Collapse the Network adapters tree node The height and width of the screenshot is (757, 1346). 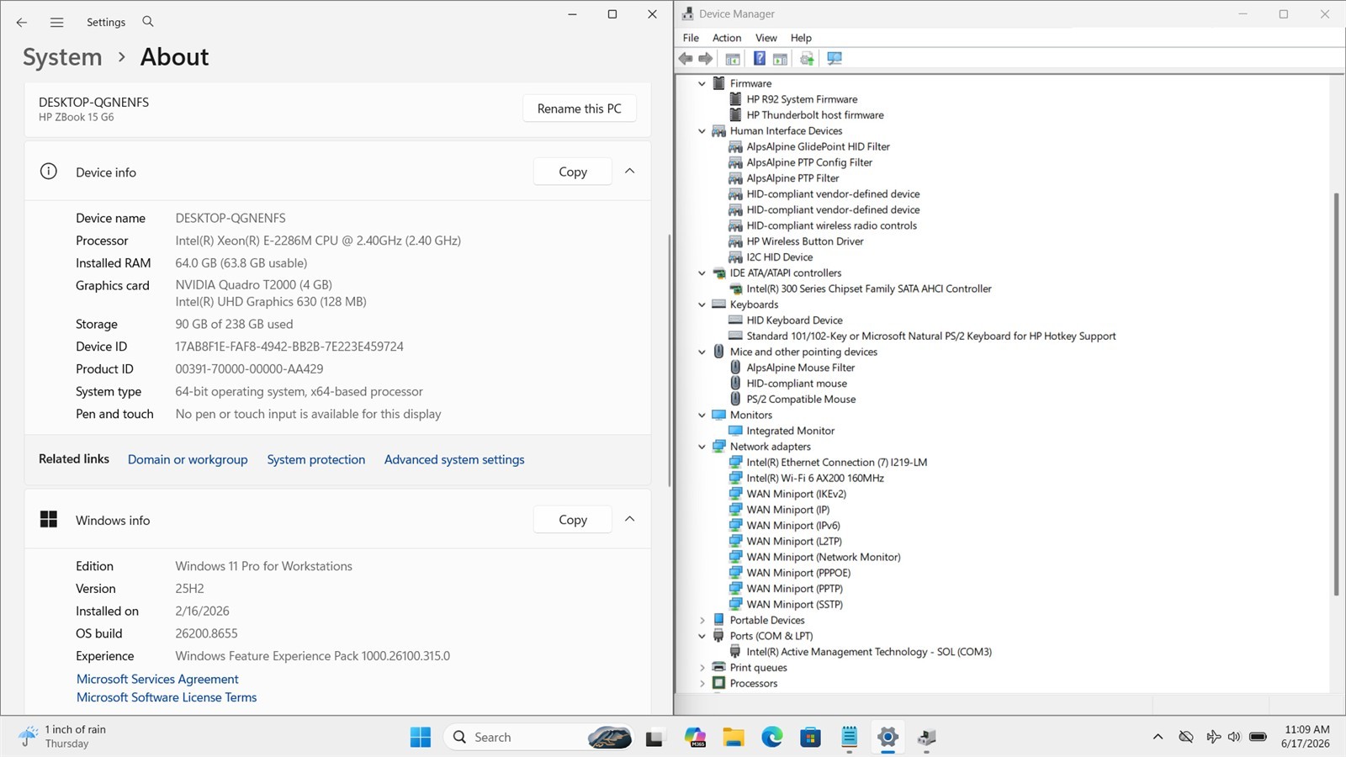pyautogui.click(x=702, y=447)
